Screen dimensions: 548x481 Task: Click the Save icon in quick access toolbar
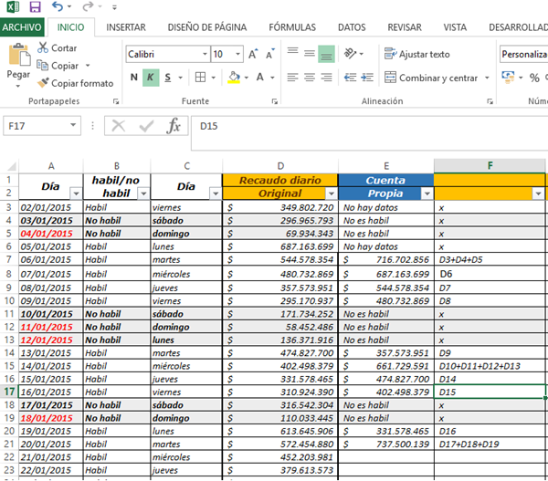(34, 7)
